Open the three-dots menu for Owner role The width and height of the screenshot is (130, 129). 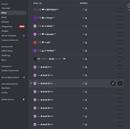(120, 18)
